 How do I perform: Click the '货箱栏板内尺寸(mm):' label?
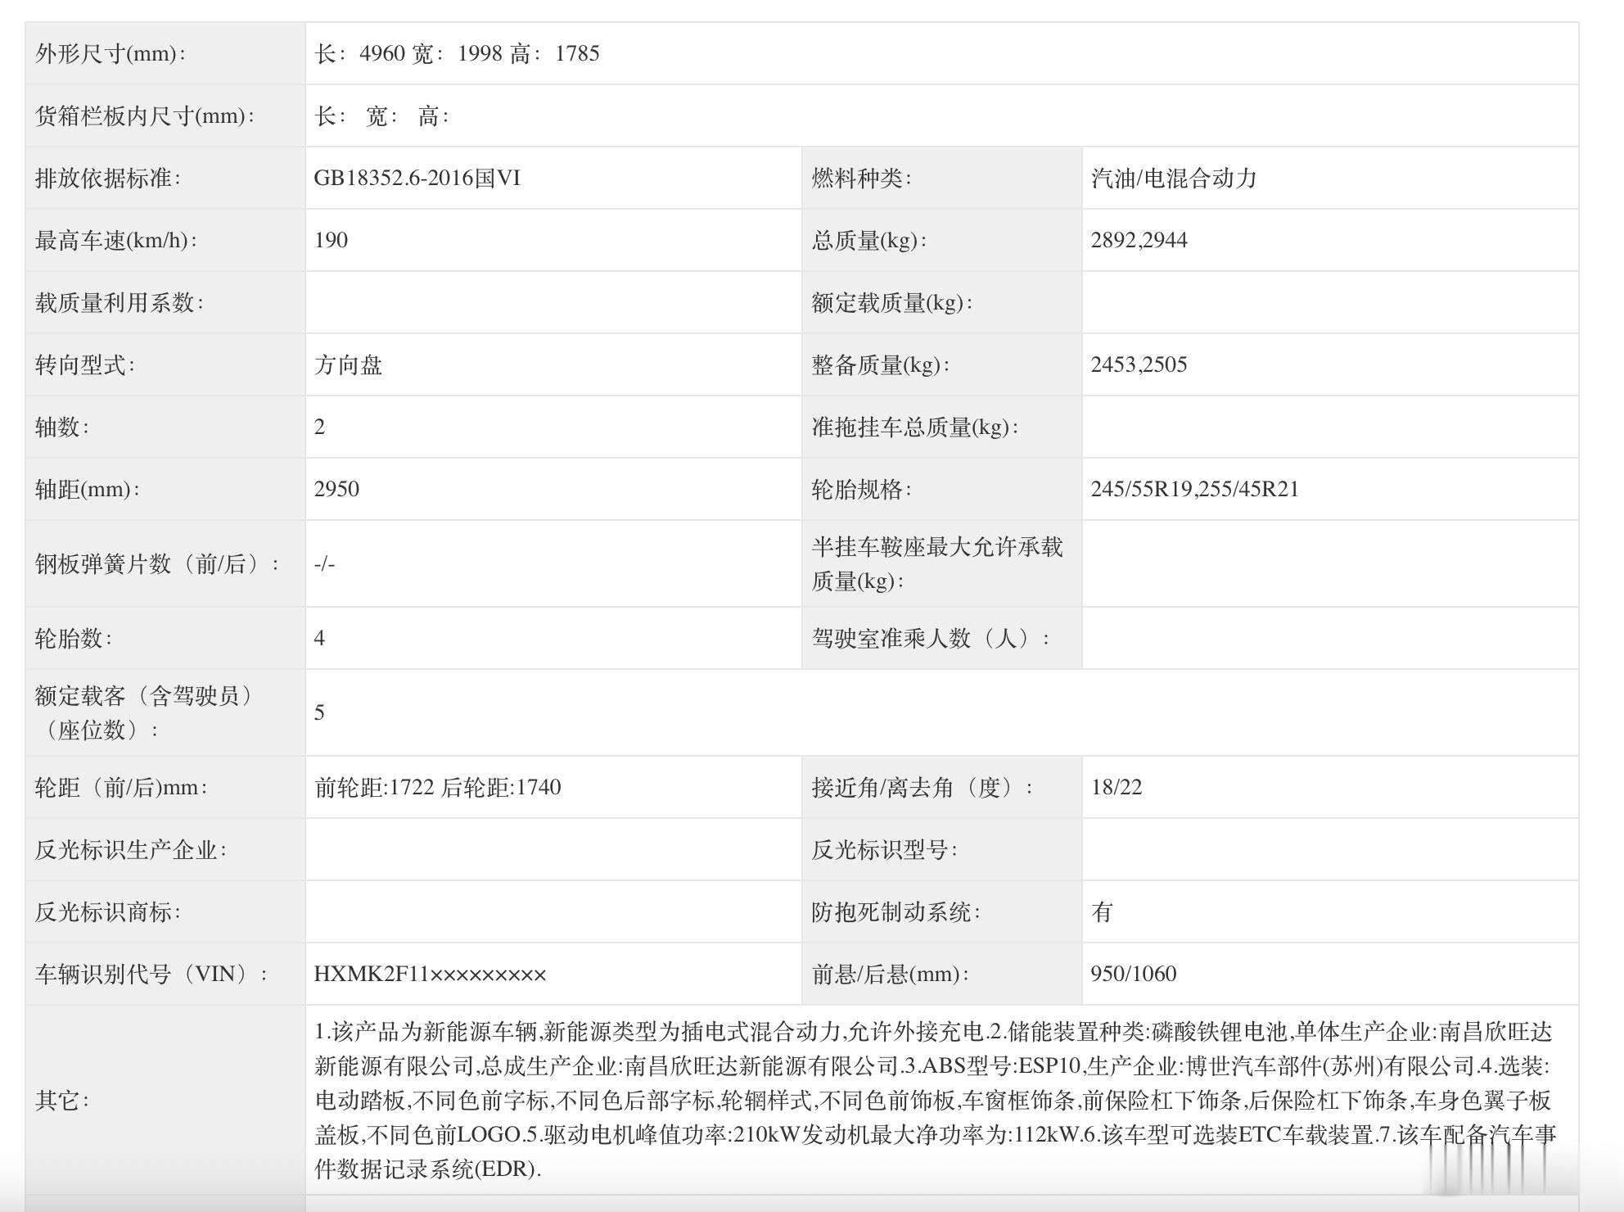[145, 115]
